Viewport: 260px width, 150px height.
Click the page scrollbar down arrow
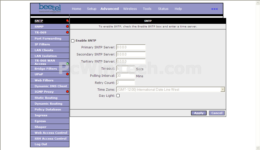(258, 148)
